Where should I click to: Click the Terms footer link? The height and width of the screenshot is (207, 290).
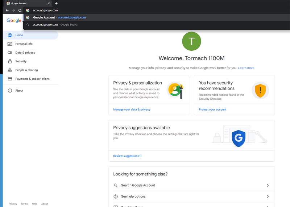(24, 204)
